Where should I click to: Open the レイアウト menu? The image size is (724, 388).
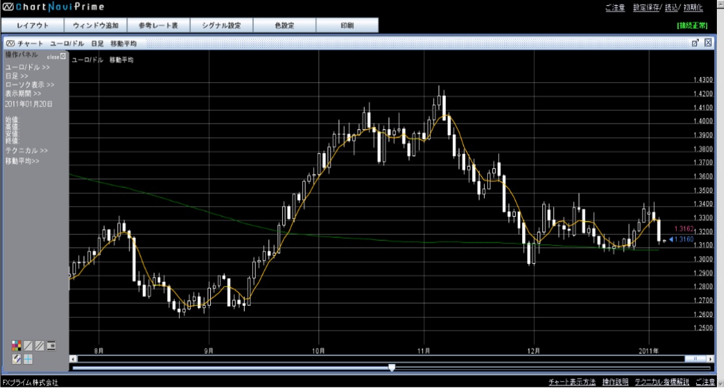click(x=32, y=26)
